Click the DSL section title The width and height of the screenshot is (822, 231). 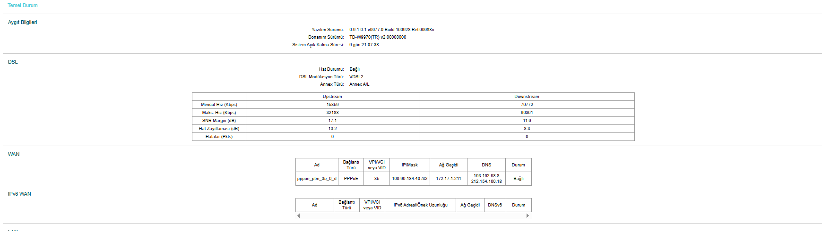[13, 62]
